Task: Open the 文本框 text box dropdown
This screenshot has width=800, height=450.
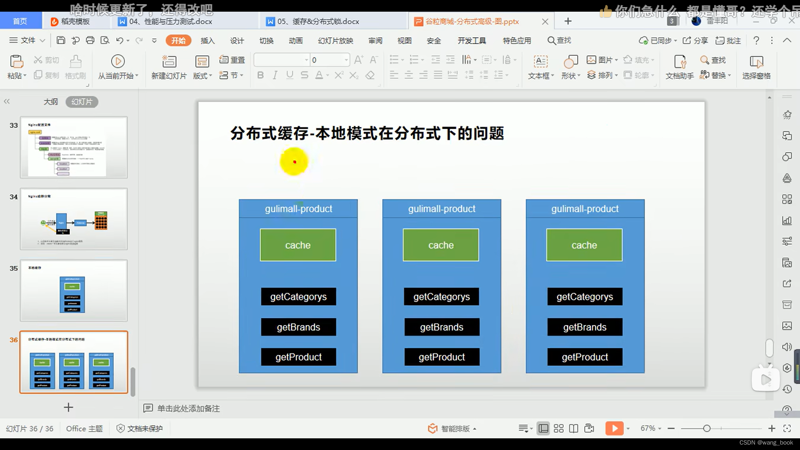Action: pyautogui.click(x=541, y=76)
